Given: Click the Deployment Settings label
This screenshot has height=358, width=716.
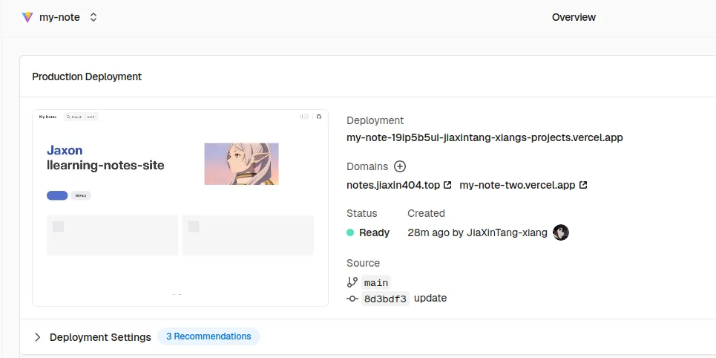Looking at the screenshot, I should click(x=100, y=337).
